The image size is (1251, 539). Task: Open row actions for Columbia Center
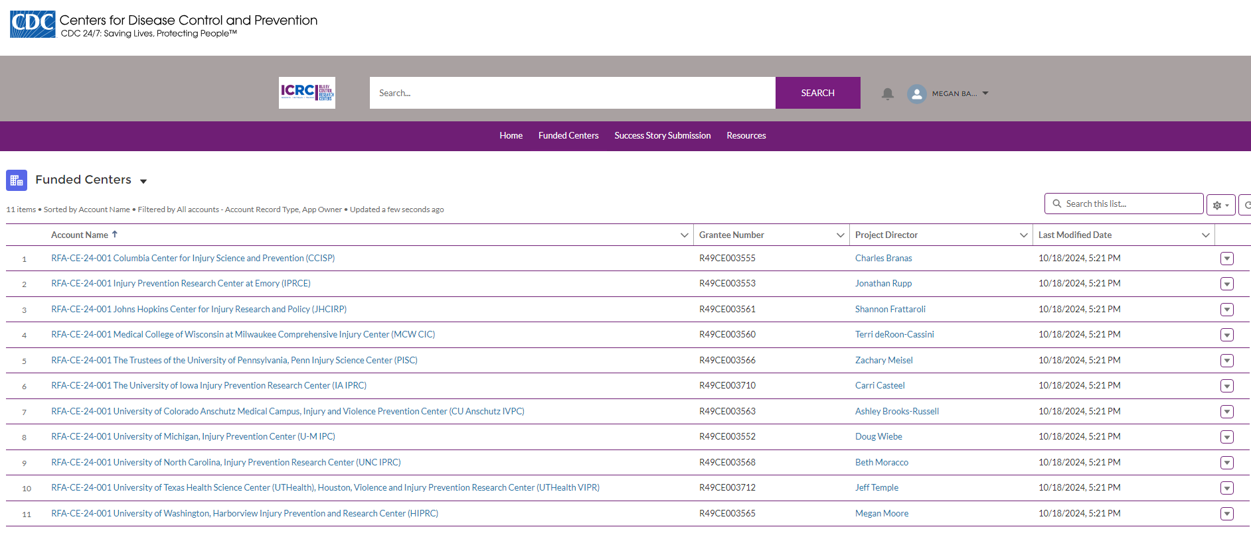click(x=1226, y=259)
